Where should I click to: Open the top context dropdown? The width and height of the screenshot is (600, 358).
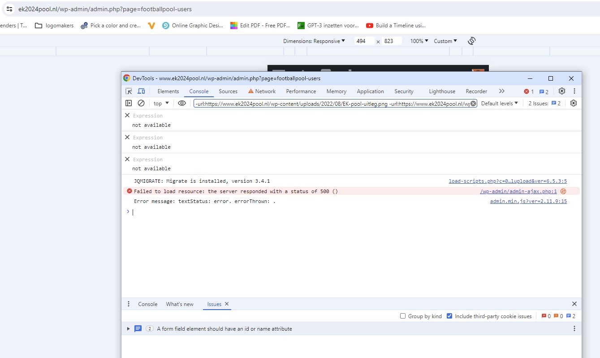click(x=161, y=103)
